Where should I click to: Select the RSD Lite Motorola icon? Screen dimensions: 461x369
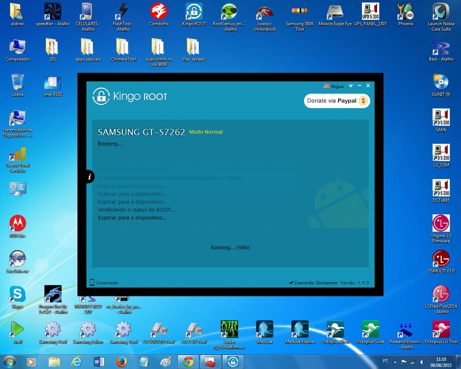(18, 227)
